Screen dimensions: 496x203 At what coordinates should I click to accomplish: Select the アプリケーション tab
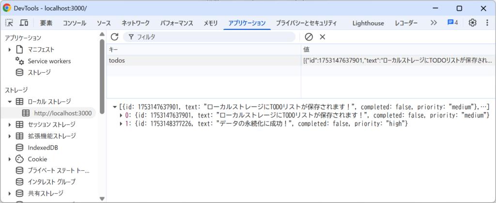247,23
